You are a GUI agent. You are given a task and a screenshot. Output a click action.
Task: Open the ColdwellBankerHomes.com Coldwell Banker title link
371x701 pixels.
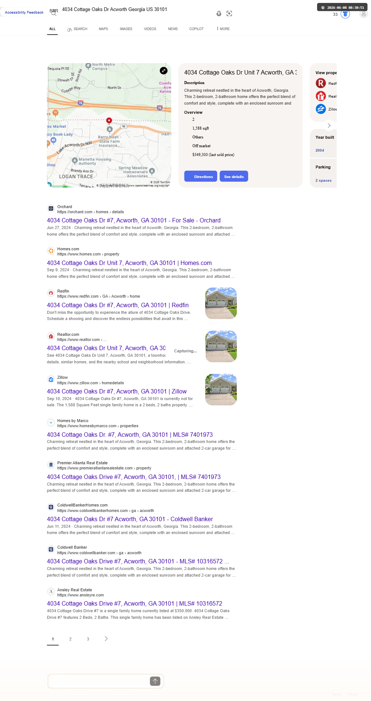pyautogui.click(x=130, y=519)
